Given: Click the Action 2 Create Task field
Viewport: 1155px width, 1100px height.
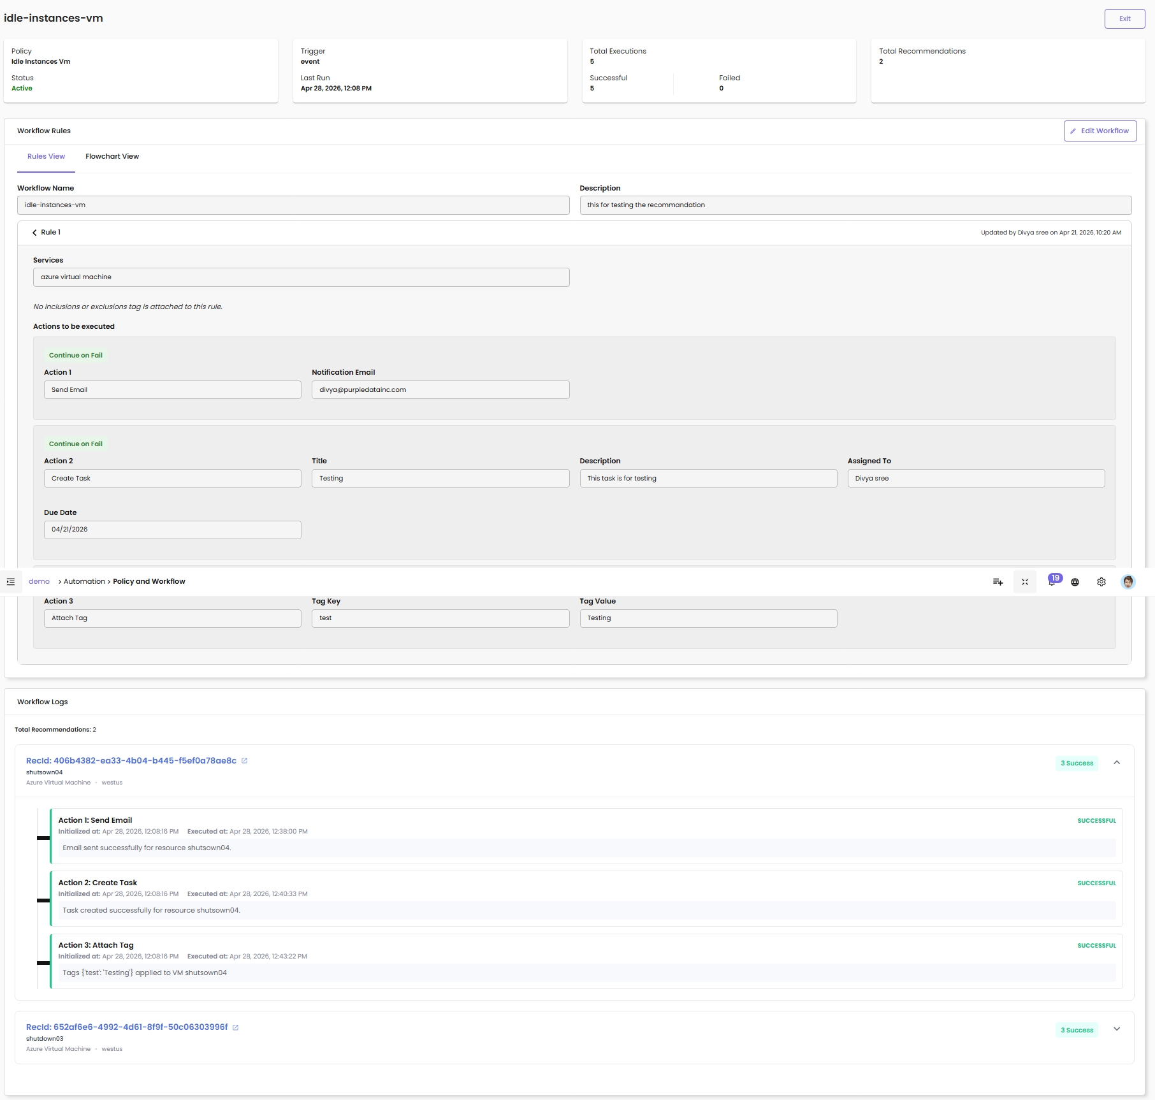Looking at the screenshot, I should pyautogui.click(x=172, y=479).
